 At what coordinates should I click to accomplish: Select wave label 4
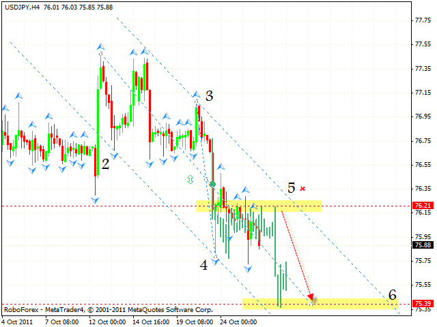pos(203,265)
